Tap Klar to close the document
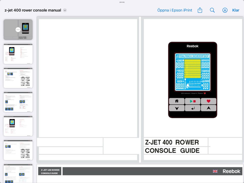 tap(236, 10)
